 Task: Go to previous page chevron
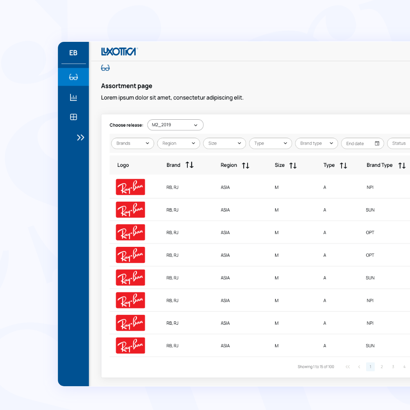point(359,367)
